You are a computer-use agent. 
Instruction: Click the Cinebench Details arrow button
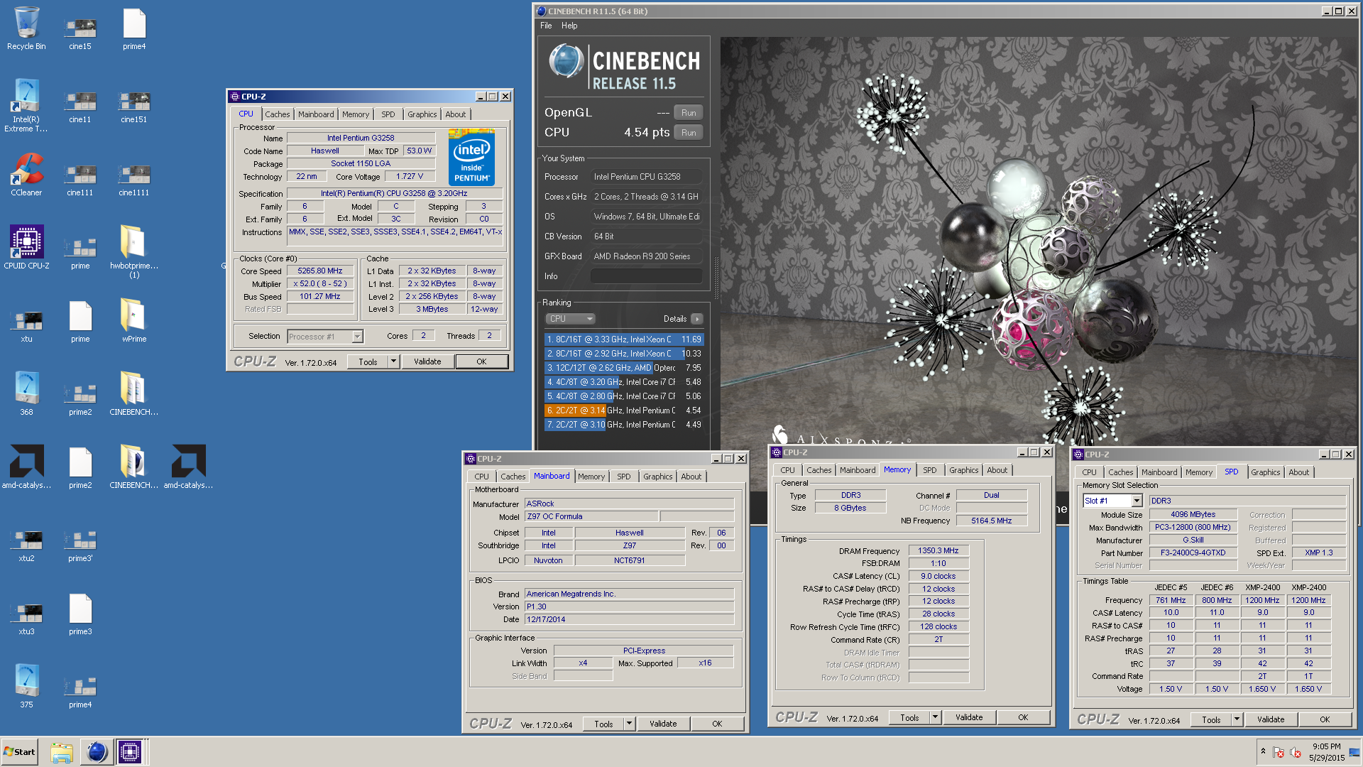coord(697,319)
